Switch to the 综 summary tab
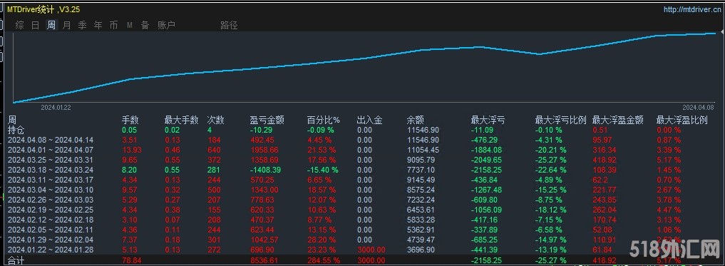 (x=19, y=26)
